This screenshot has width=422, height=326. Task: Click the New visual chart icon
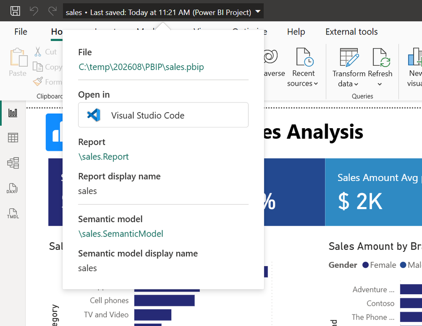point(415,57)
